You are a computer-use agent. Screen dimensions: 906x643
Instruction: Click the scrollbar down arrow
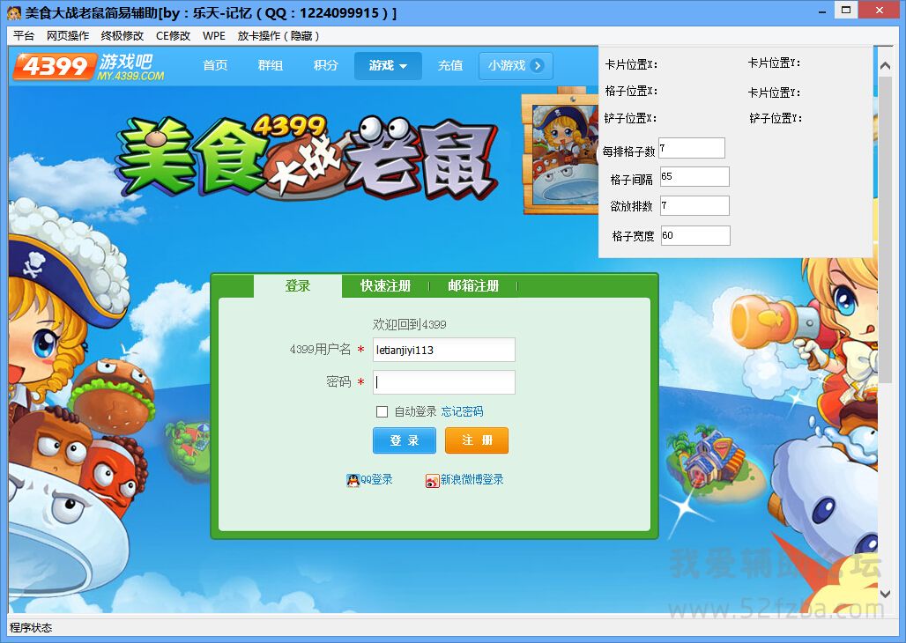coord(885,594)
